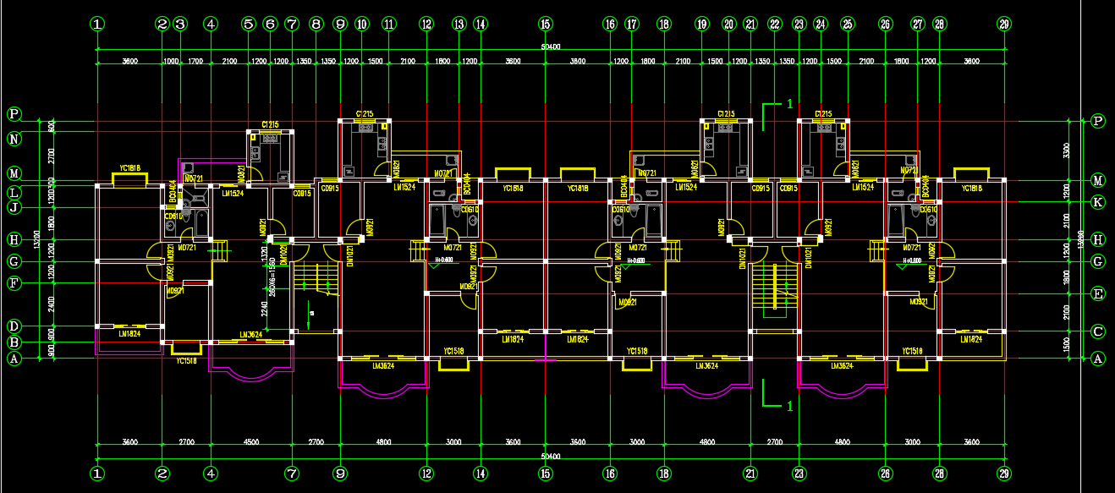The width and height of the screenshot is (1115, 493).
Task: Pick grid axis bubble number 24
Action: click(x=820, y=25)
